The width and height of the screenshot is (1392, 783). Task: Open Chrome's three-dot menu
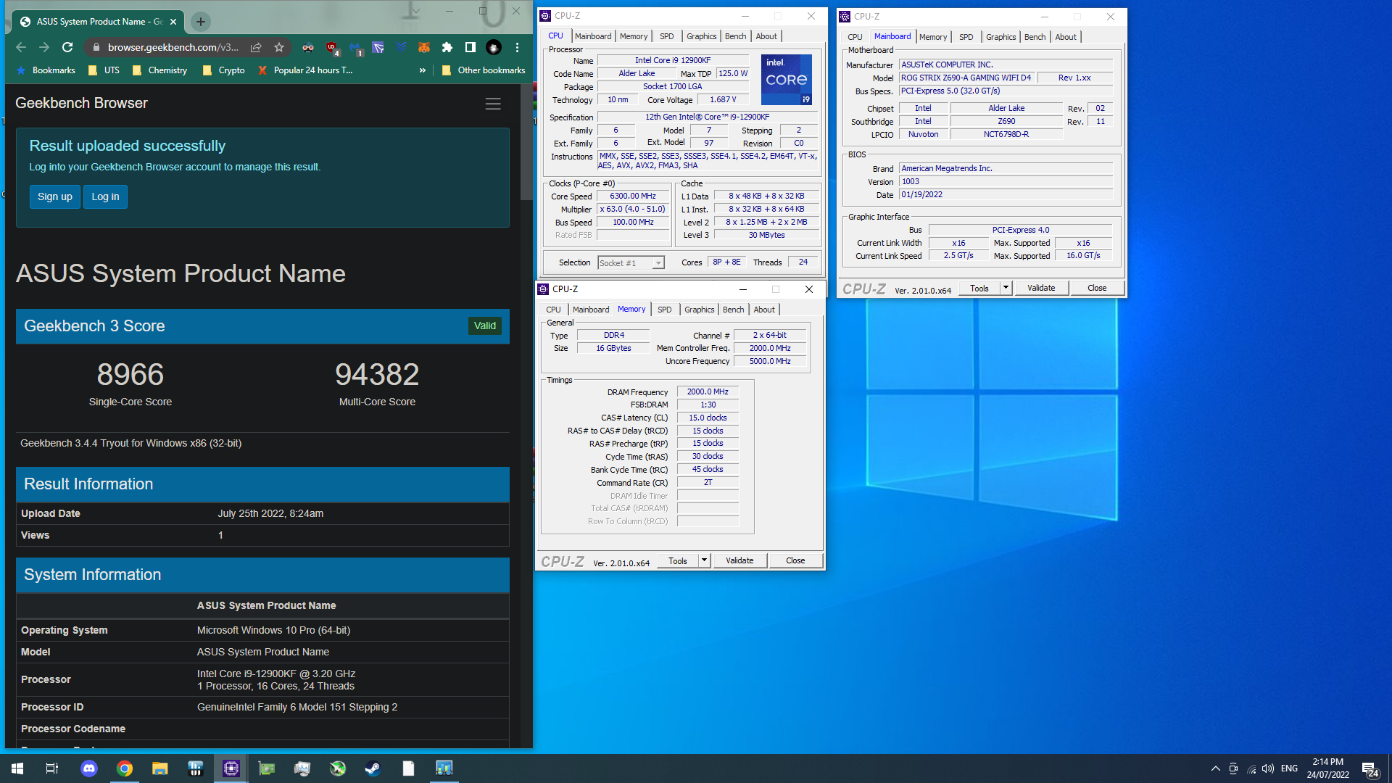point(517,47)
